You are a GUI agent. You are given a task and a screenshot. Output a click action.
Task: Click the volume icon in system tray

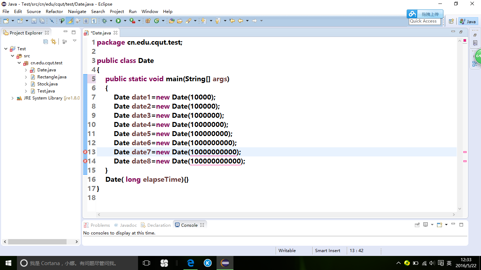point(432,263)
